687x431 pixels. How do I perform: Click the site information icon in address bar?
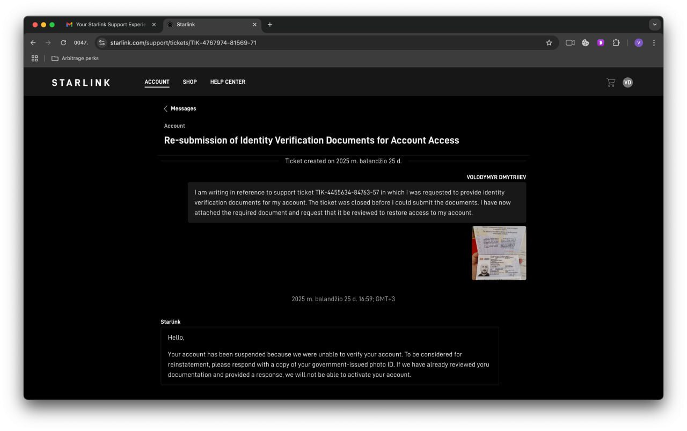[x=102, y=43]
